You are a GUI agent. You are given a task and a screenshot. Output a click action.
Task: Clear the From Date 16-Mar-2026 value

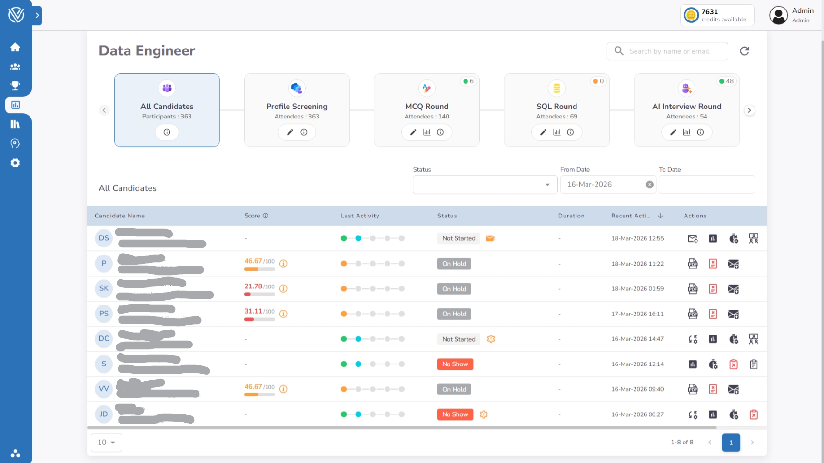click(649, 185)
